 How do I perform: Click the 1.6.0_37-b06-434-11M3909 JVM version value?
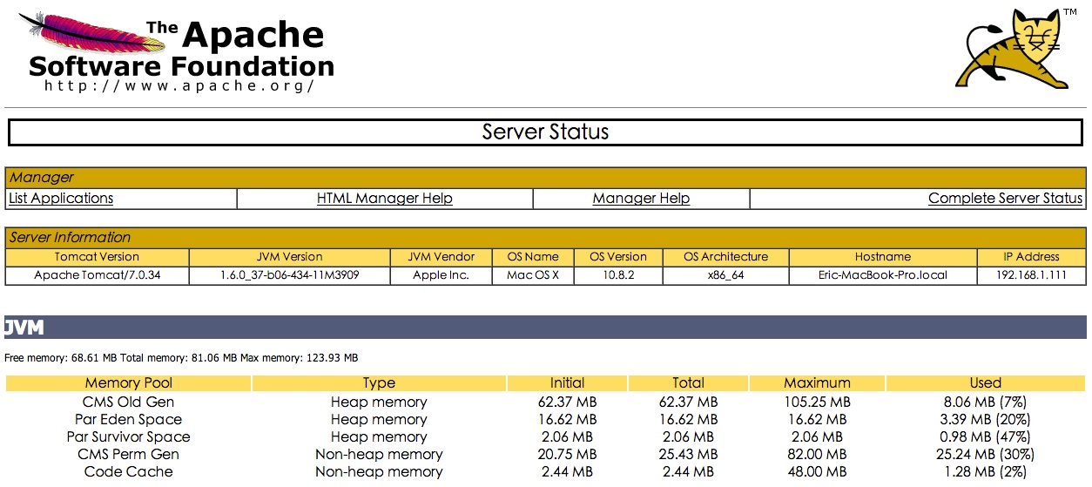click(290, 275)
